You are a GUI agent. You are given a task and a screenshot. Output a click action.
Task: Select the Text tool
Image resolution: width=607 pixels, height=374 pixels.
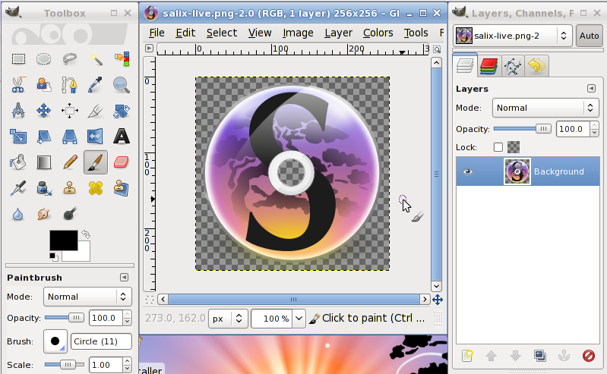click(x=121, y=137)
